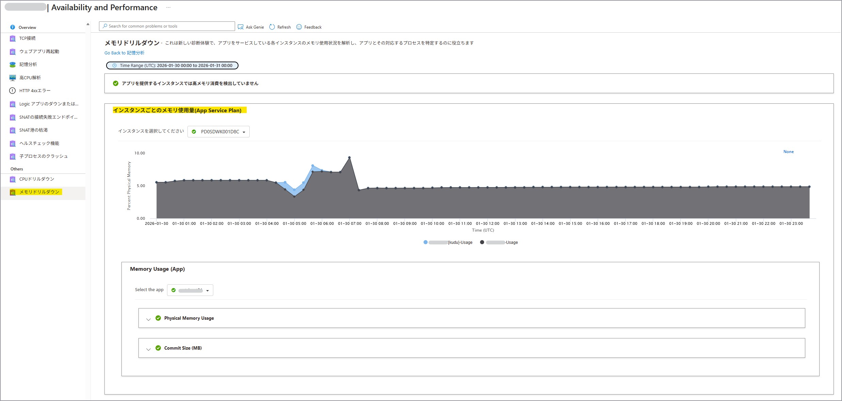Select CPUドリルダウン in the sidebar

(36, 179)
